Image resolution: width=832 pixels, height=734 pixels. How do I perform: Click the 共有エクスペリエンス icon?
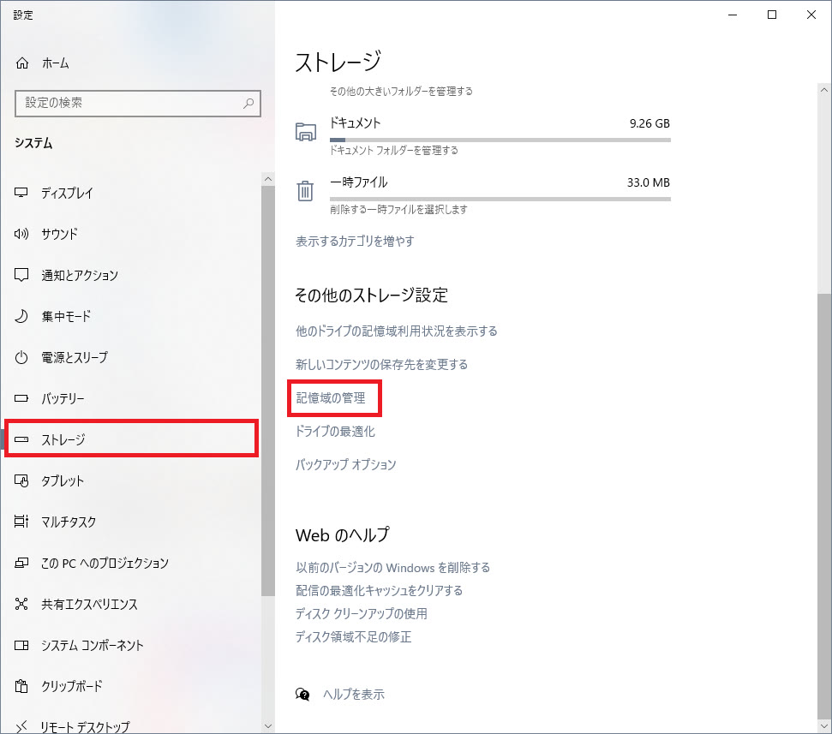(x=21, y=604)
